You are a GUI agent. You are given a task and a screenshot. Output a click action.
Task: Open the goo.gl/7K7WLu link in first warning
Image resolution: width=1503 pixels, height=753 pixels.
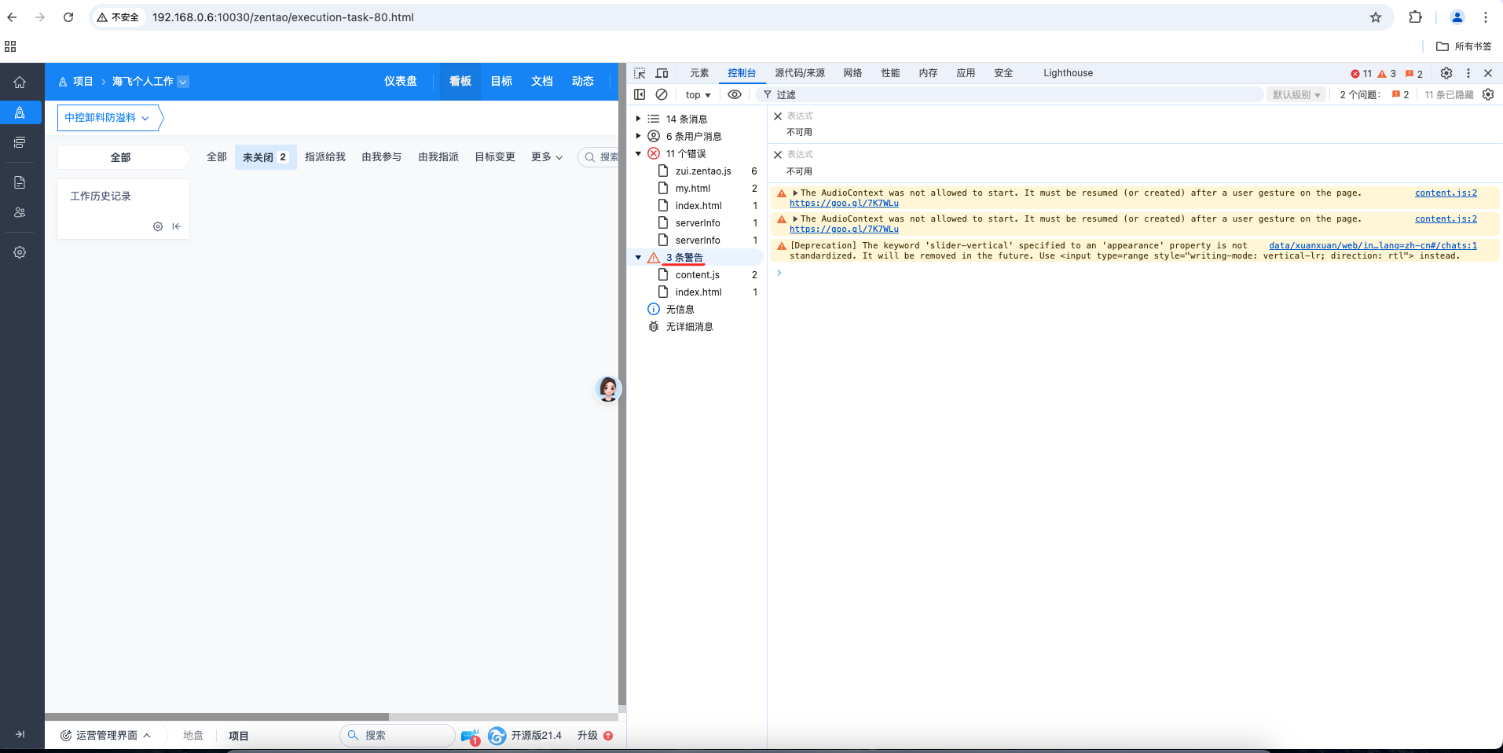tap(844, 204)
